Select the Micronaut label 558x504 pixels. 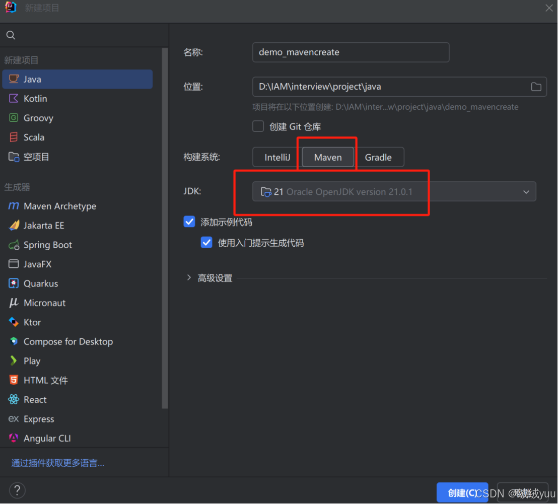44,303
